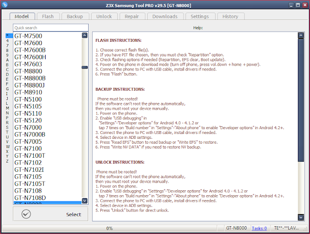Image resolution: width=310 pixels, height=234 pixels.
Task: Jump to letter A in alphabet index
Action: click(x=7, y=60)
